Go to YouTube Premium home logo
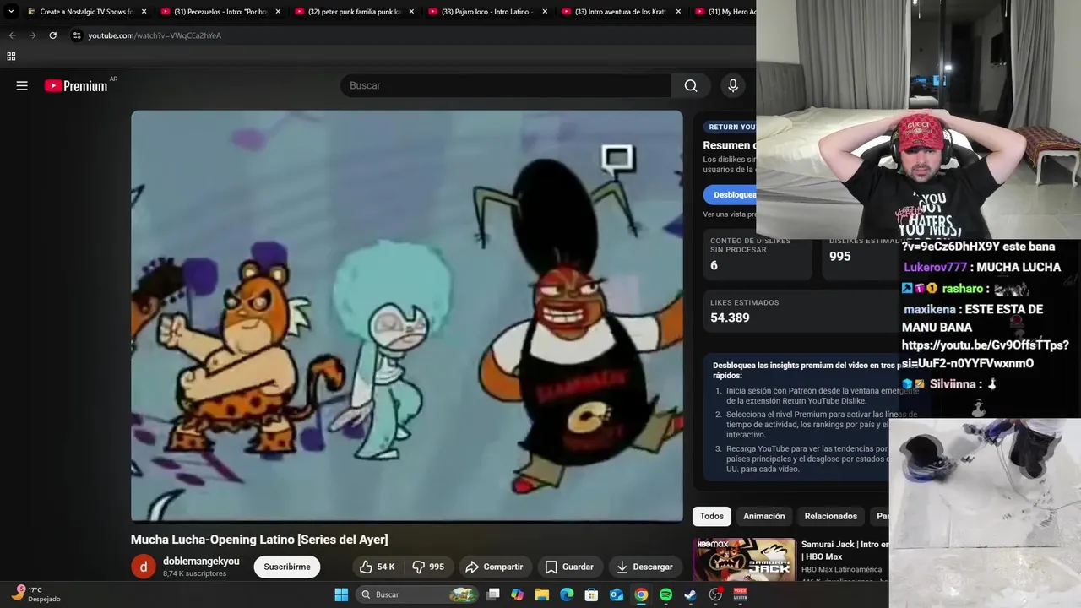 pyautogui.click(x=76, y=85)
